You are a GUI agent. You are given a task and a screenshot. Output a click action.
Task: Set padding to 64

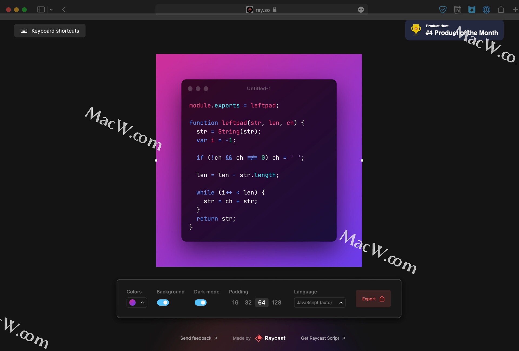point(262,303)
